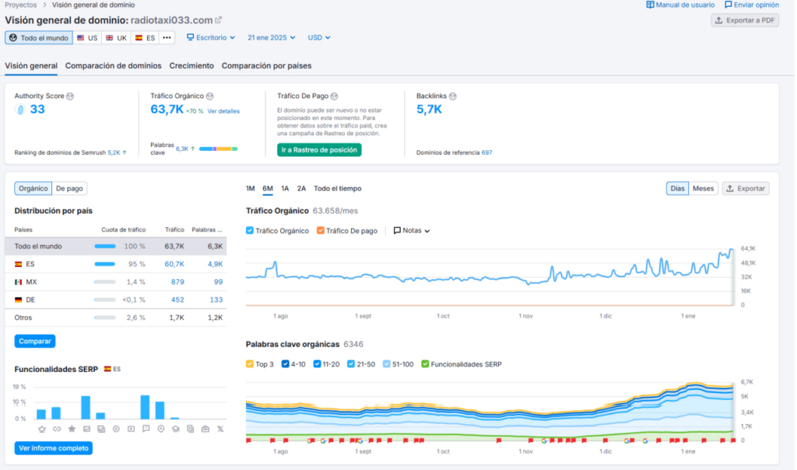The image size is (797, 470).
Task: Filter the database to UK
Action: coord(117,37)
